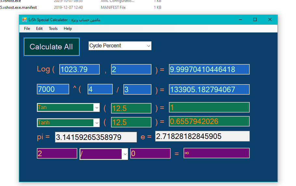The image size is (296, 186).
Task: Click the Log value field containing 1023.79
Action: coord(79,69)
